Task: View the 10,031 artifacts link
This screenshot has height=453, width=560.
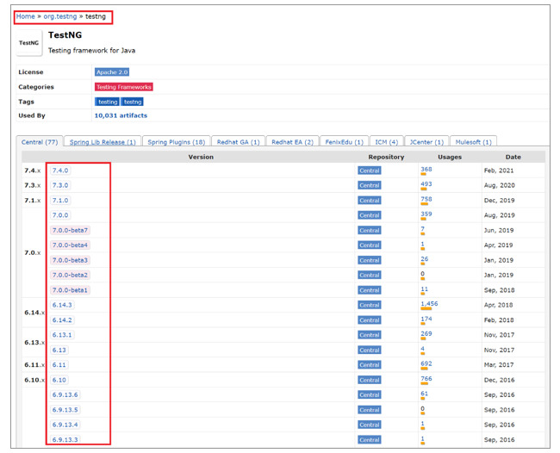Action: point(121,115)
